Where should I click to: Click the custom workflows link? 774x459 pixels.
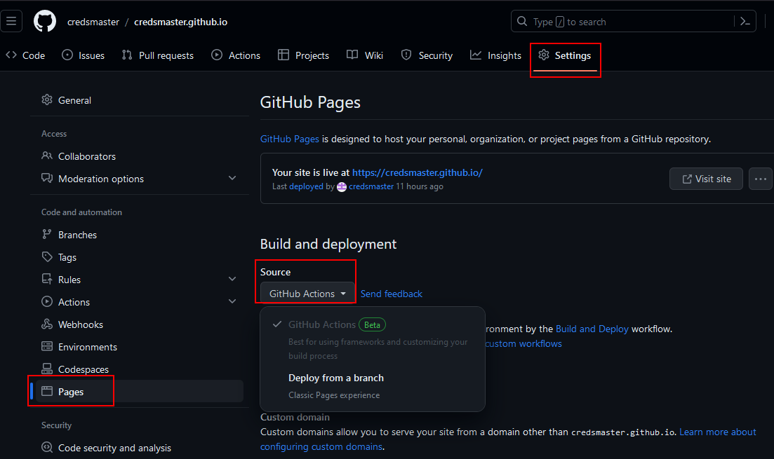point(523,343)
